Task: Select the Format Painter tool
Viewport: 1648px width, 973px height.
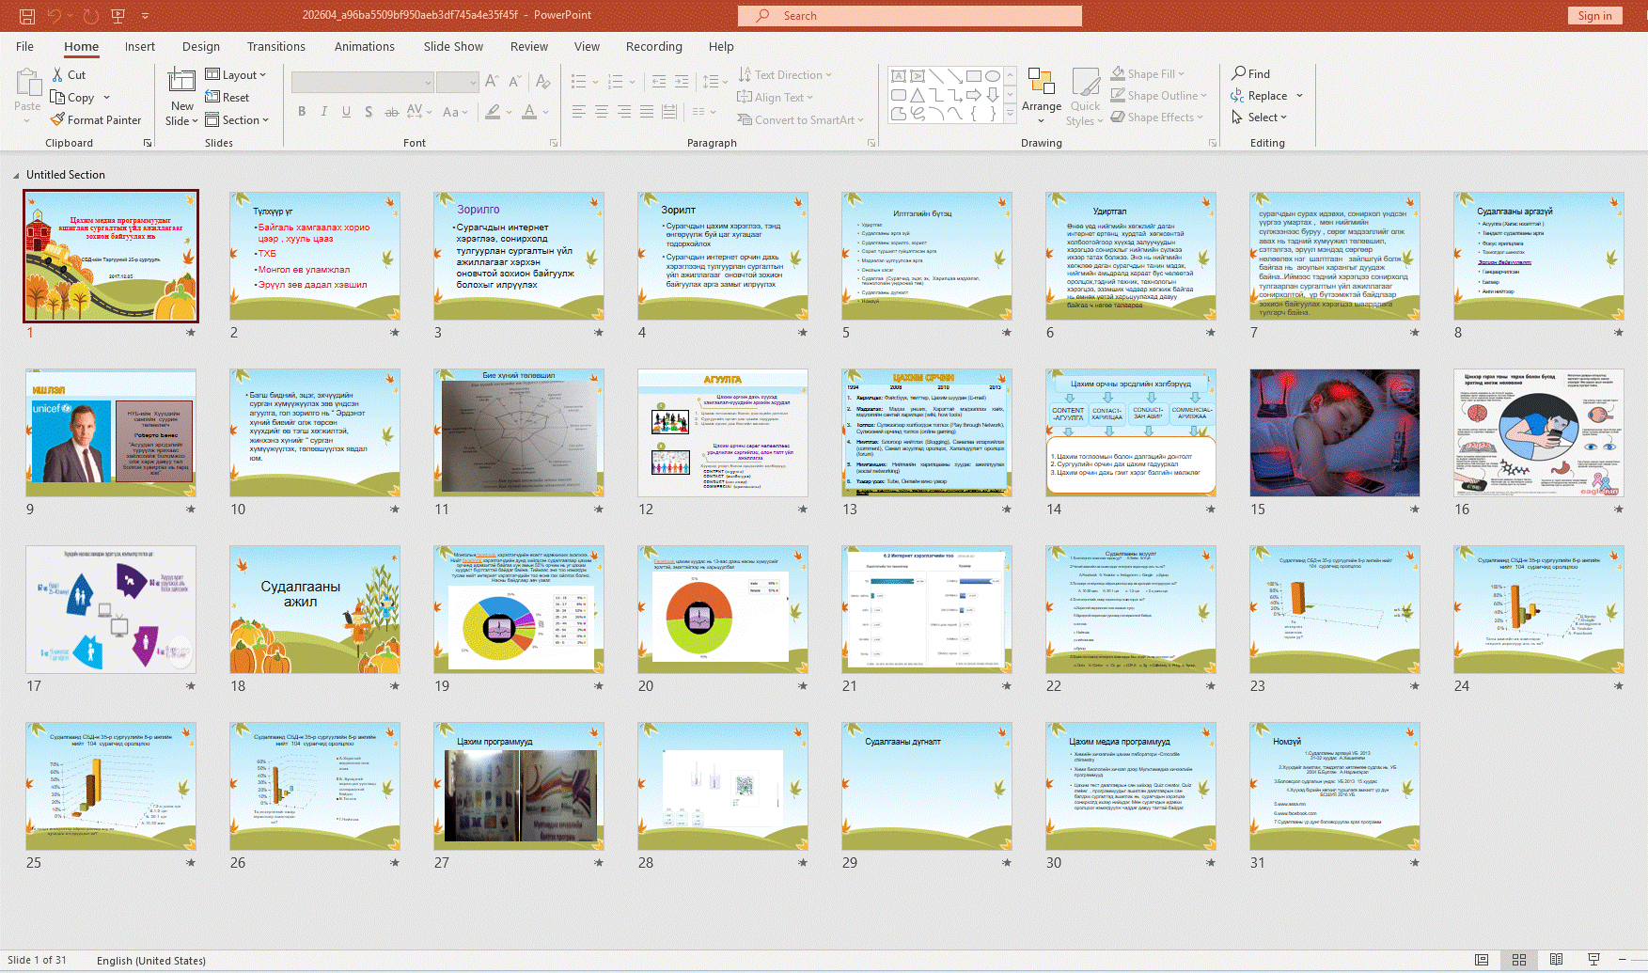Action: click(x=96, y=120)
